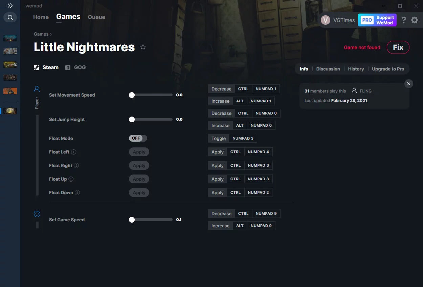
Task: Favorite Little Nightmares with the star icon
Action: (x=143, y=47)
